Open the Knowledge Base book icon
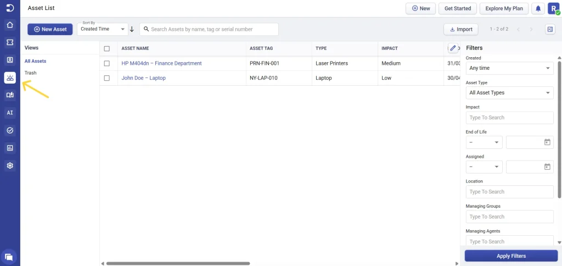The height and width of the screenshot is (266, 562). pyautogui.click(x=10, y=95)
